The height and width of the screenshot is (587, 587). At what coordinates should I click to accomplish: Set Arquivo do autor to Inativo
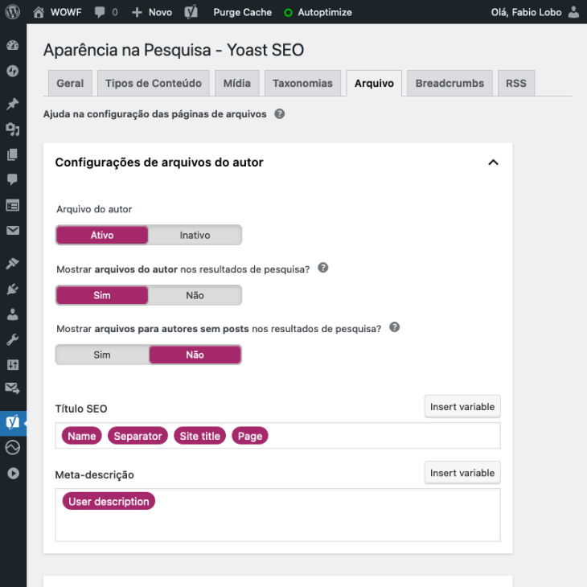click(x=195, y=235)
